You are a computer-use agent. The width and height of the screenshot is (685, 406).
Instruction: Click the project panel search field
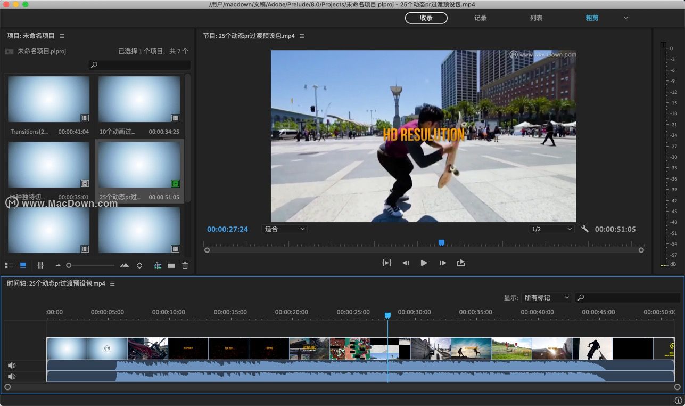click(139, 64)
